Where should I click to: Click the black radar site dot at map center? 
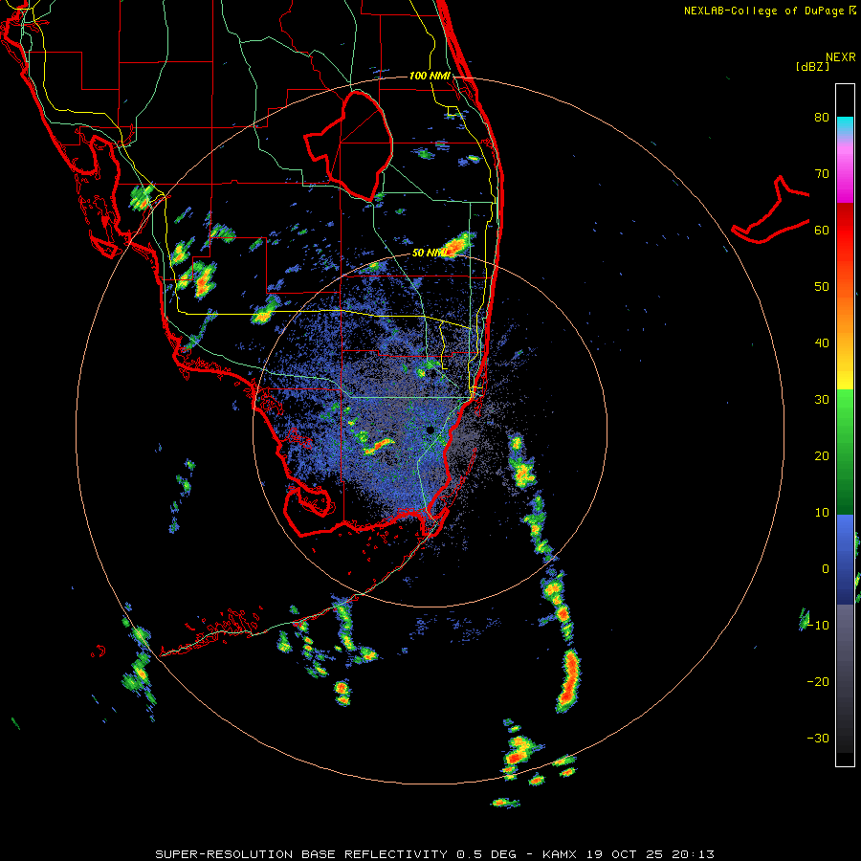pyautogui.click(x=430, y=430)
